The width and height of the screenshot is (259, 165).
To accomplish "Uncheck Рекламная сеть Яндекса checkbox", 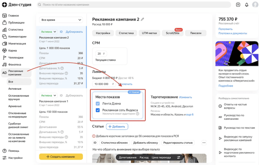I will click(x=98, y=110).
